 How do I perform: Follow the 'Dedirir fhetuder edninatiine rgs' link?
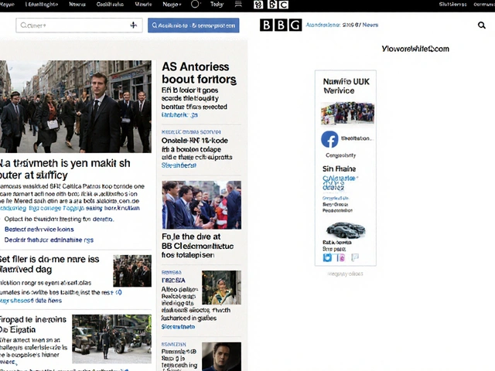[x=49, y=240]
